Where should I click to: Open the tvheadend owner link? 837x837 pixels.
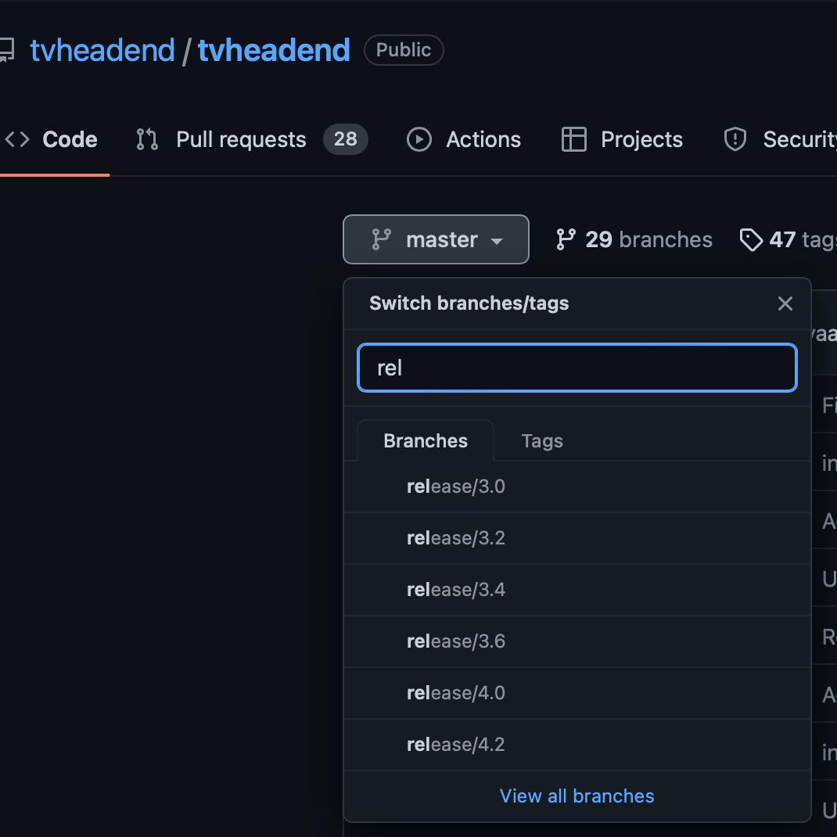click(x=102, y=50)
